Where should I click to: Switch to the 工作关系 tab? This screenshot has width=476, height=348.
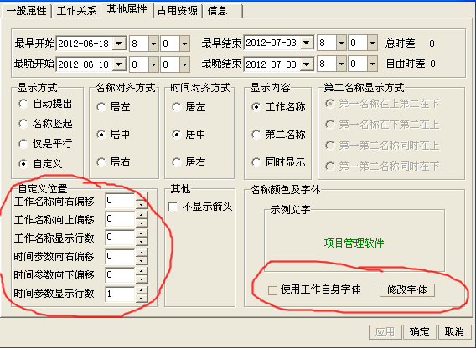click(x=76, y=11)
